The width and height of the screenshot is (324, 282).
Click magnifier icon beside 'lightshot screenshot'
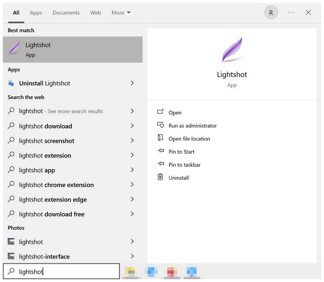click(11, 140)
